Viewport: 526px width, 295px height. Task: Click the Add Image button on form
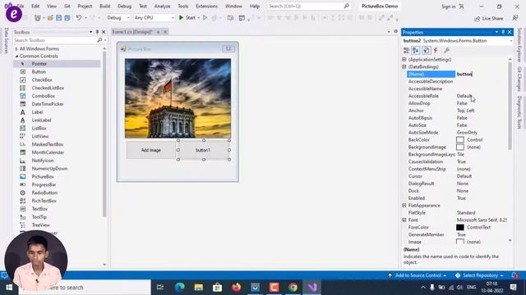point(151,150)
